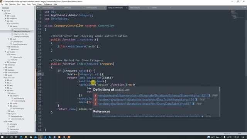Open Category.php model file

pyautogui.click(x=17, y=57)
